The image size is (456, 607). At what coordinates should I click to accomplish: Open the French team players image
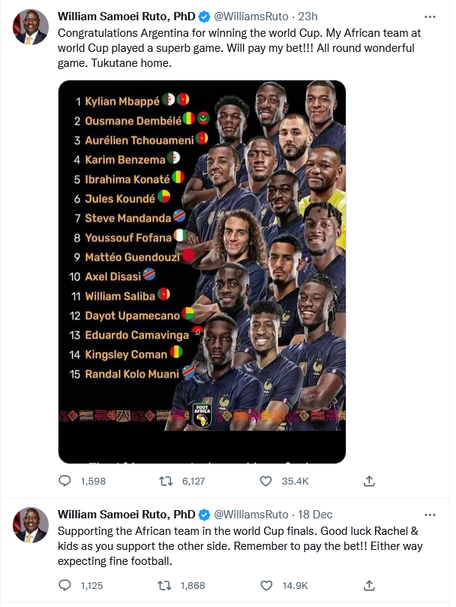202,271
